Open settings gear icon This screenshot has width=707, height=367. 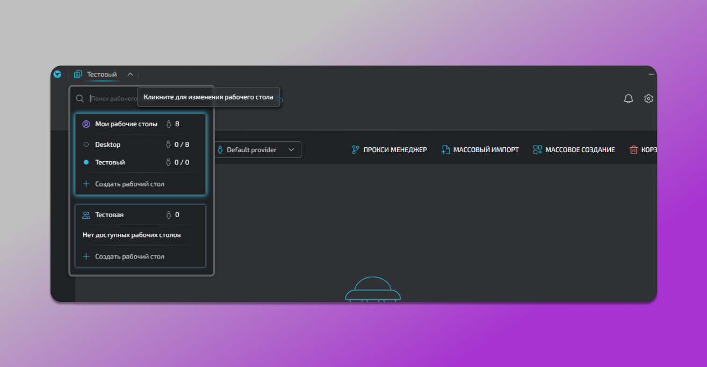click(648, 99)
